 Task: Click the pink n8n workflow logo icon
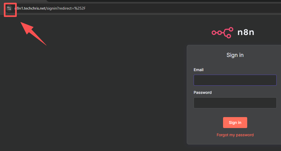222,33
